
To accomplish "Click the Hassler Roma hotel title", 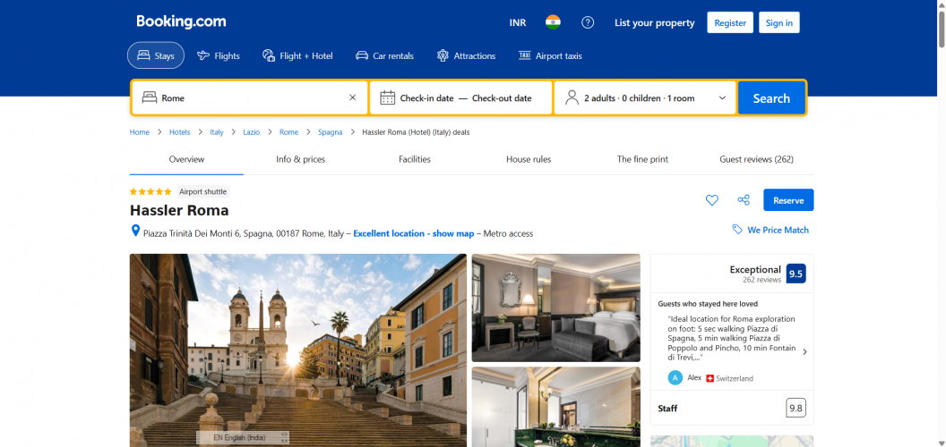I will click(179, 210).
